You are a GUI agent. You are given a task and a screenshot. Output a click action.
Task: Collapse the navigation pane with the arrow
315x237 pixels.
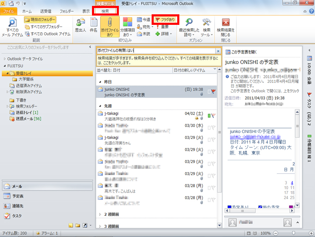(90, 47)
